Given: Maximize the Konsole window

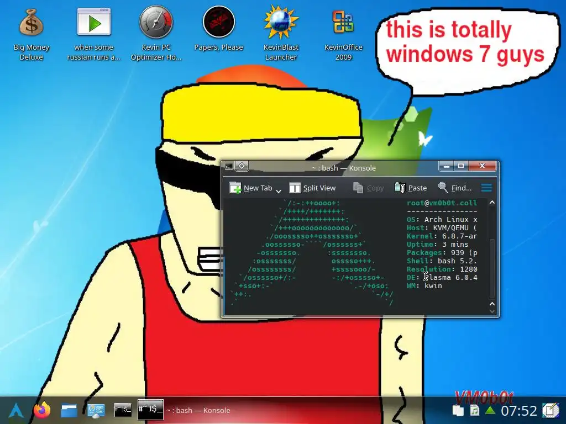Looking at the screenshot, I should [x=460, y=166].
